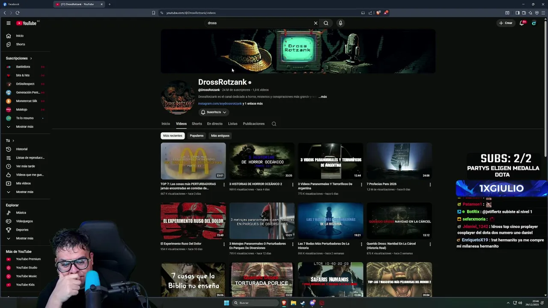
Task: Open video title El Experimento Ruso Del Dolor
Action: pyautogui.click(x=181, y=244)
